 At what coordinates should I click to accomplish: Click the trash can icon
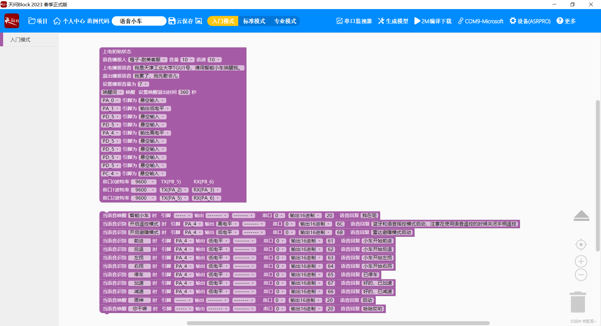click(578, 302)
